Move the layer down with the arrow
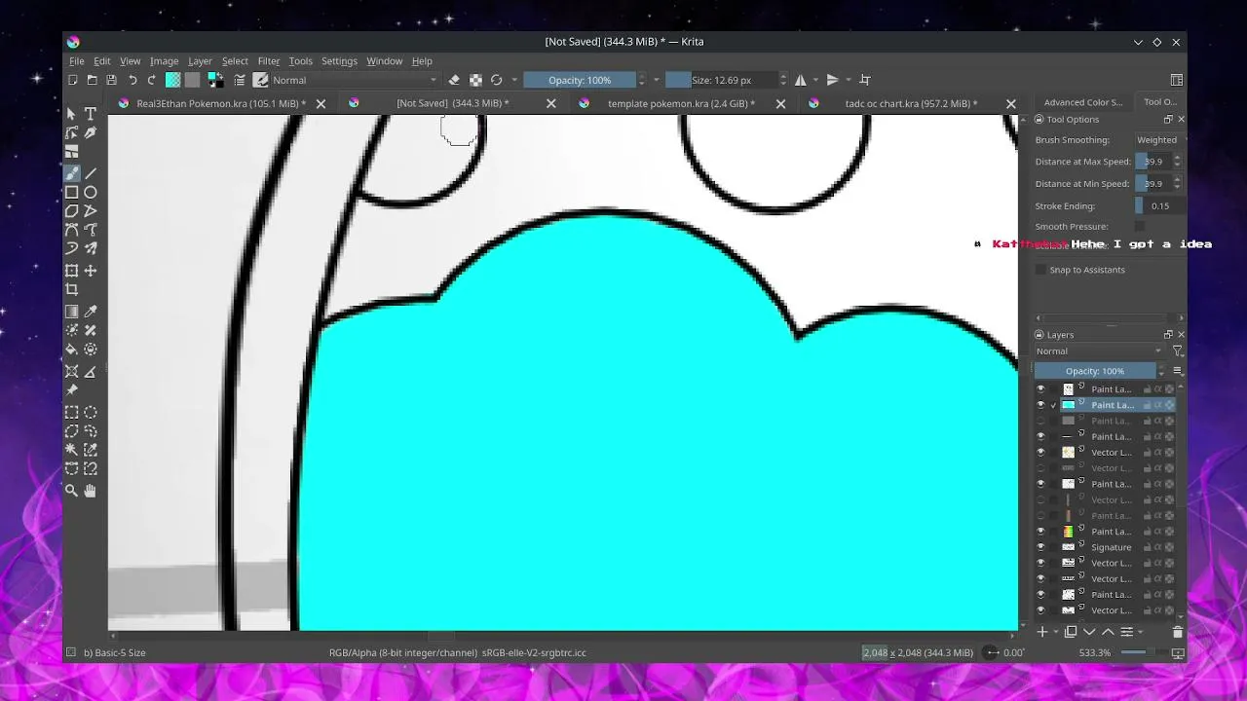This screenshot has height=701, width=1247. click(x=1089, y=632)
